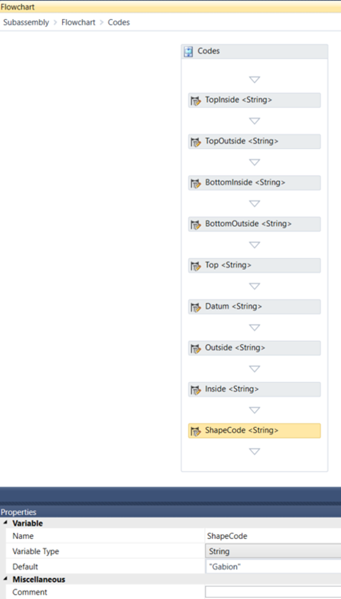Collapse the Miscellaneous properties section

click(x=5, y=579)
